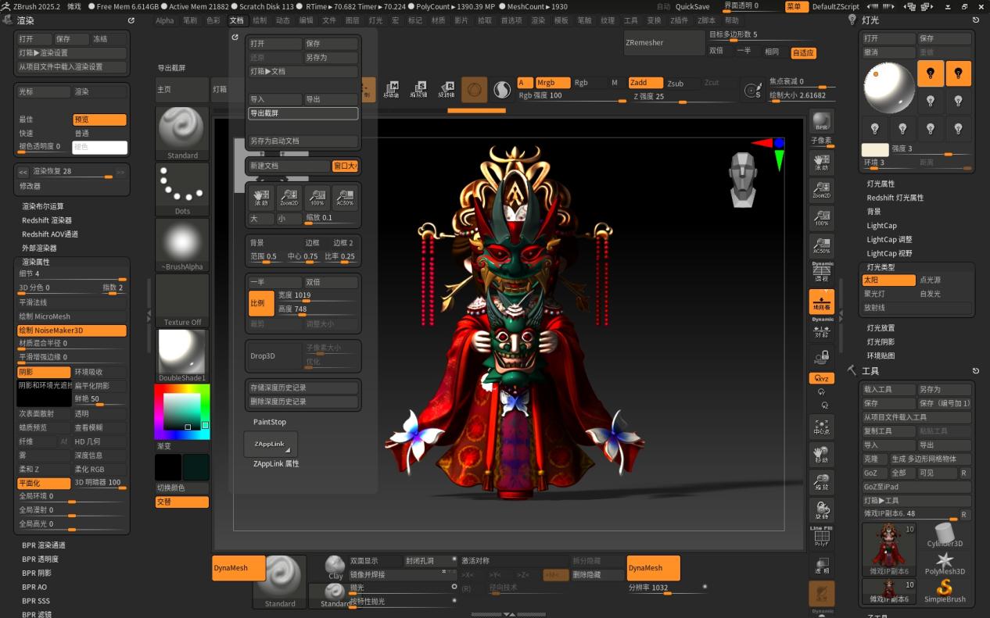Select the 移动 move gizmo mode icon in top shelf
The height and width of the screenshot is (618, 990).
coord(391,90)
